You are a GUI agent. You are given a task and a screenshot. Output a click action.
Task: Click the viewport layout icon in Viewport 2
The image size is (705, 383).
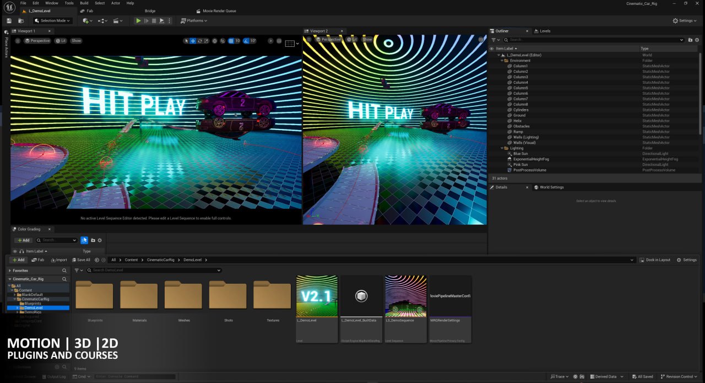(481, 40)
